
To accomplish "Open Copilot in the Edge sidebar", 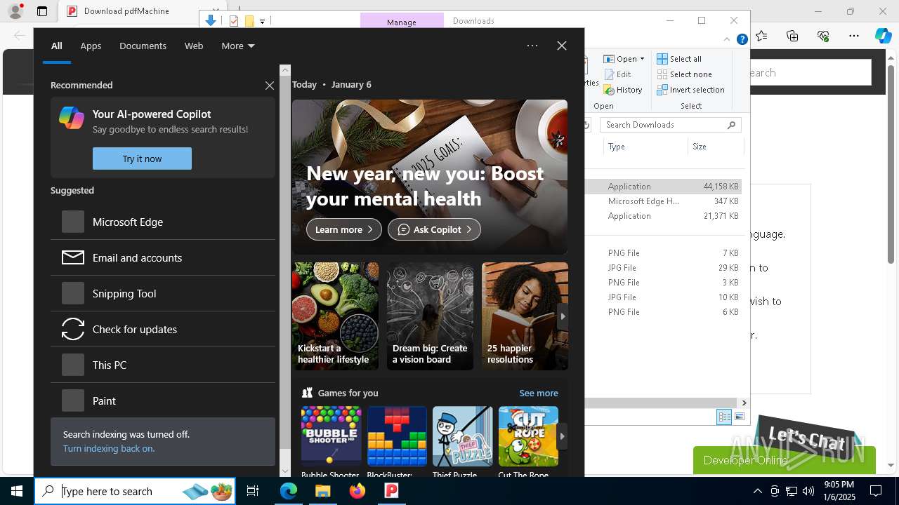I will pyautogui.click(x=884, y=36).
